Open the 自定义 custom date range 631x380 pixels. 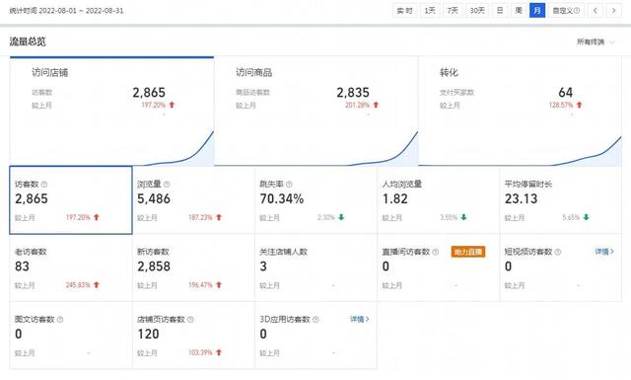pos(566,11)
